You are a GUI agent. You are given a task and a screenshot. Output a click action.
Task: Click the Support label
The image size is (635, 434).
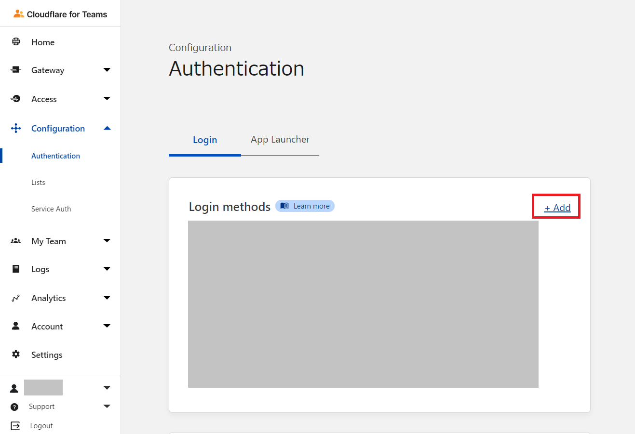click(x=41, y=407)
